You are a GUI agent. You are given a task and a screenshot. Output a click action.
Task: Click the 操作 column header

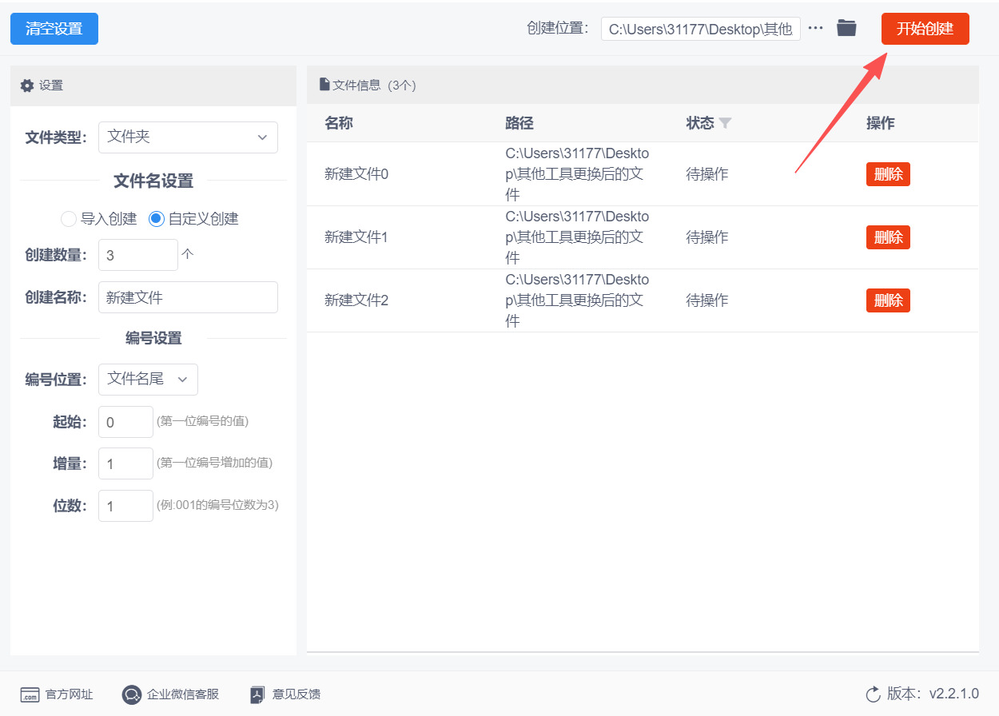(881, 123)
